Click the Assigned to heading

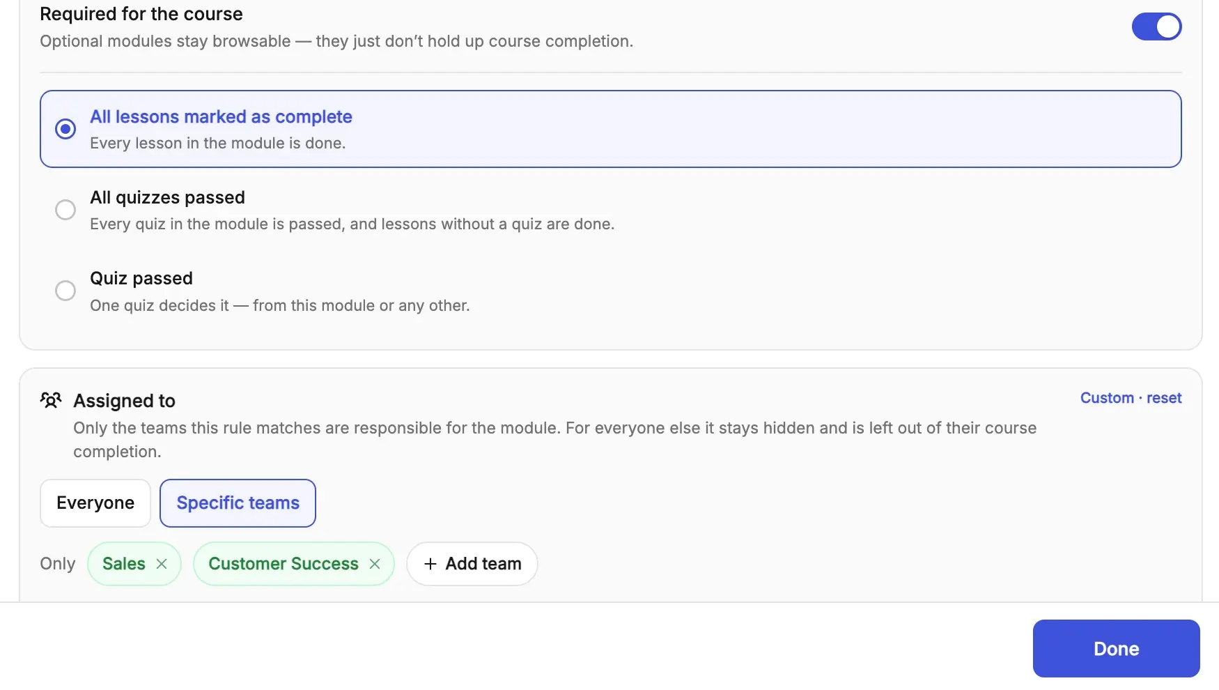pyautogui.click(x=124, y=401)
